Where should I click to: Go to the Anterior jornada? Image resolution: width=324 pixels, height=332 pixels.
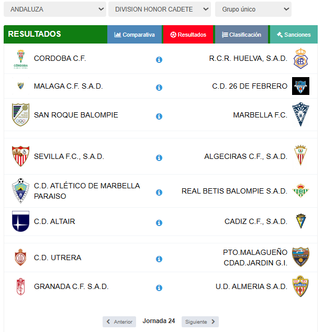[x=119, y=322]
